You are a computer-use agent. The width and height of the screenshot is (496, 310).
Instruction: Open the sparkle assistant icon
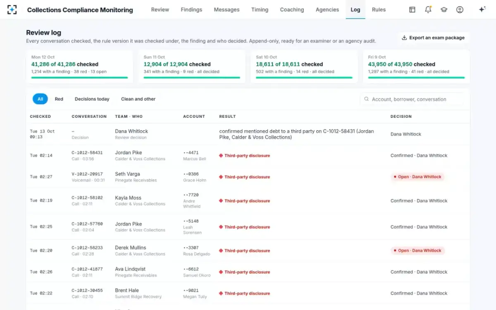(482, 10)
